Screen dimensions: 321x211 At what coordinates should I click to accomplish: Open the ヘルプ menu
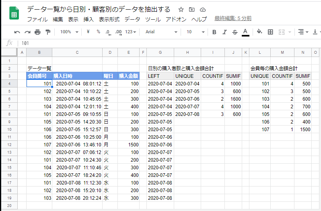(x=199, y=19)
